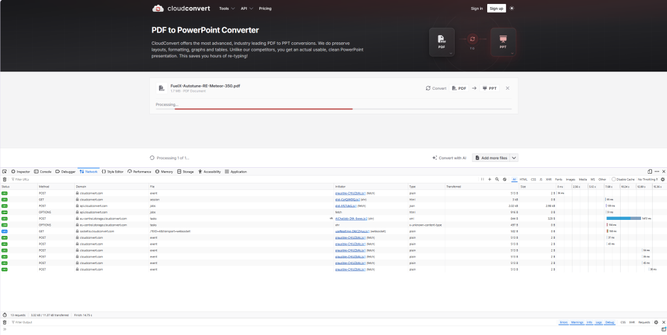Screen dimensions: 667x335
Task: Open useRealtime initiator link on websocket row
Action: pyautogui.click(x=352, y=231)
